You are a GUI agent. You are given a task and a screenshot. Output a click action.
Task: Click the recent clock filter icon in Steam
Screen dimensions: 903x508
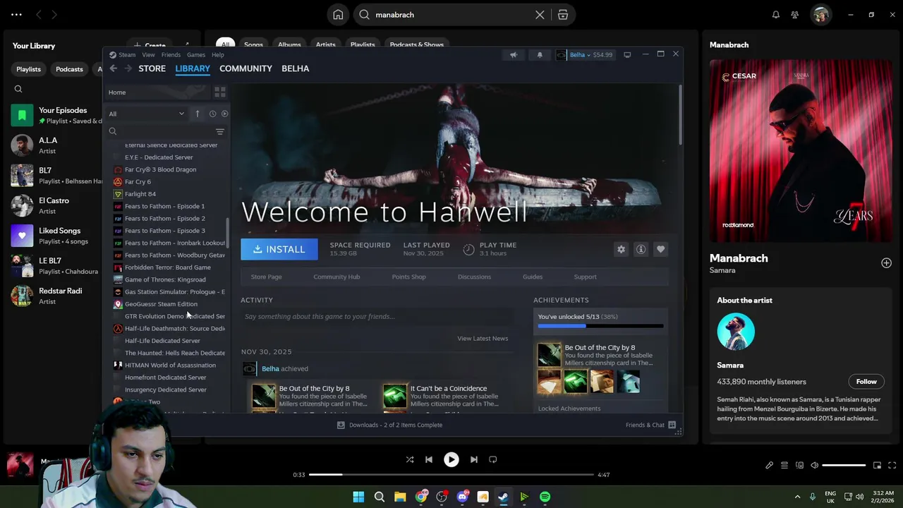point(212,114)
